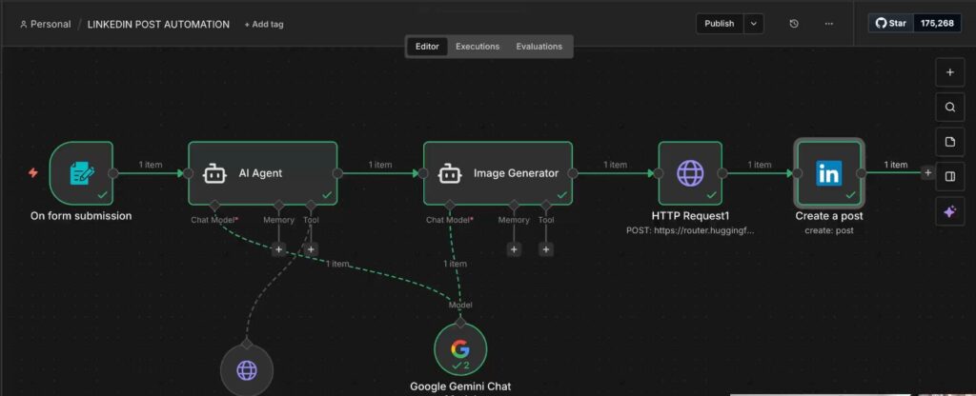
Task: Select the Google Gemini Chat model node
Action: [460, 347]
